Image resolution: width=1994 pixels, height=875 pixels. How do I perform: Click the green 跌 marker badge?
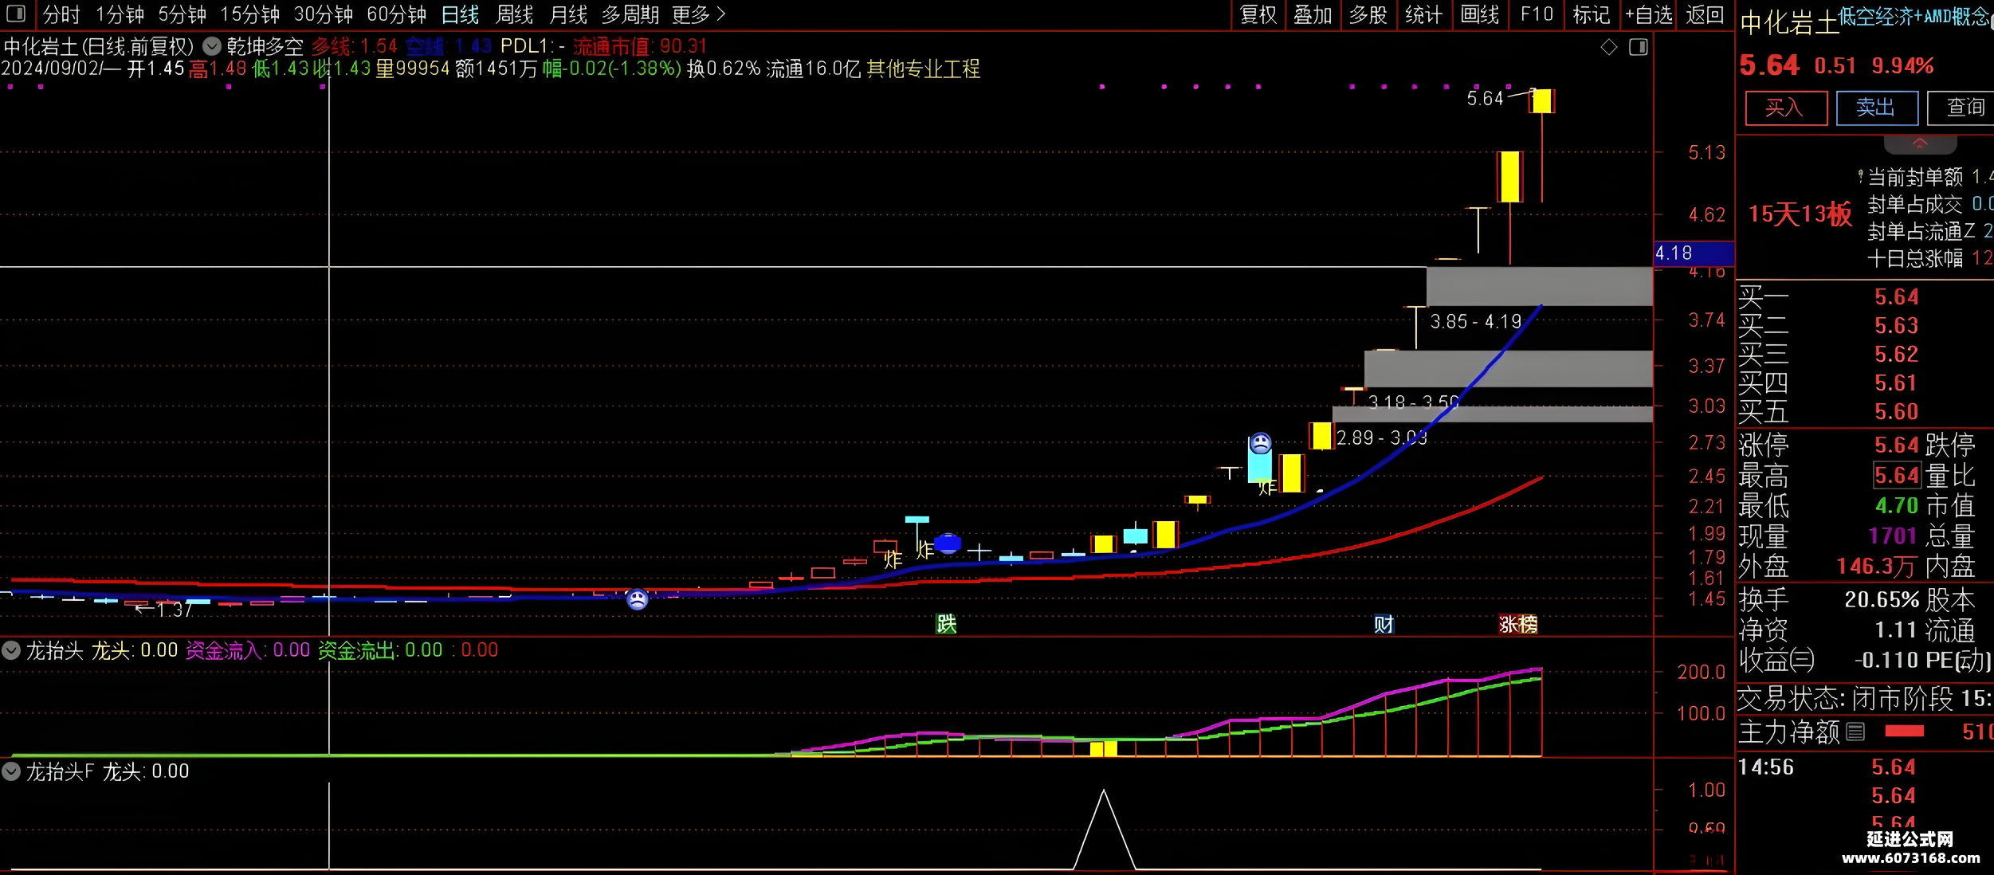pos(946,624)
